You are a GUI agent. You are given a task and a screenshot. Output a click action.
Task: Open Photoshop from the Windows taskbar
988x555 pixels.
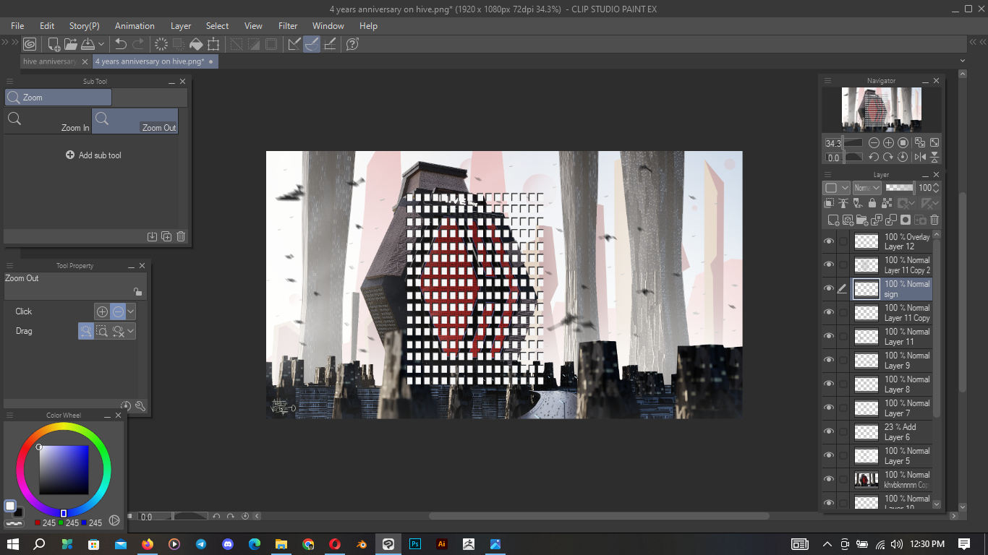415,544
